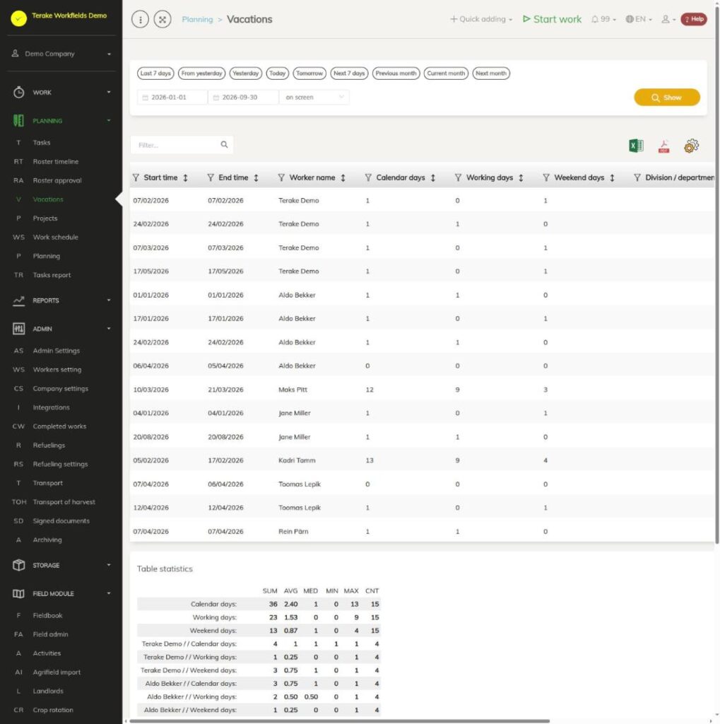This screenshot has height=724, width=720.
Task: Open notifications bell showing 99
Action: pyautogui.click(x=603, y=19)
